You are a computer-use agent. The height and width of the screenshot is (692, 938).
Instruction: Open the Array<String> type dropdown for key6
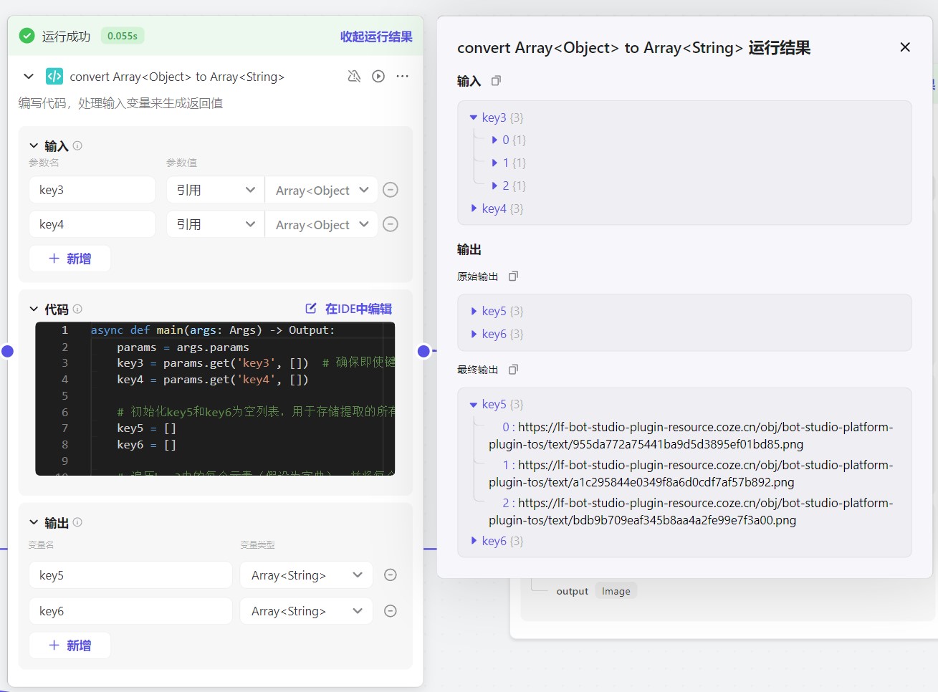307,610
